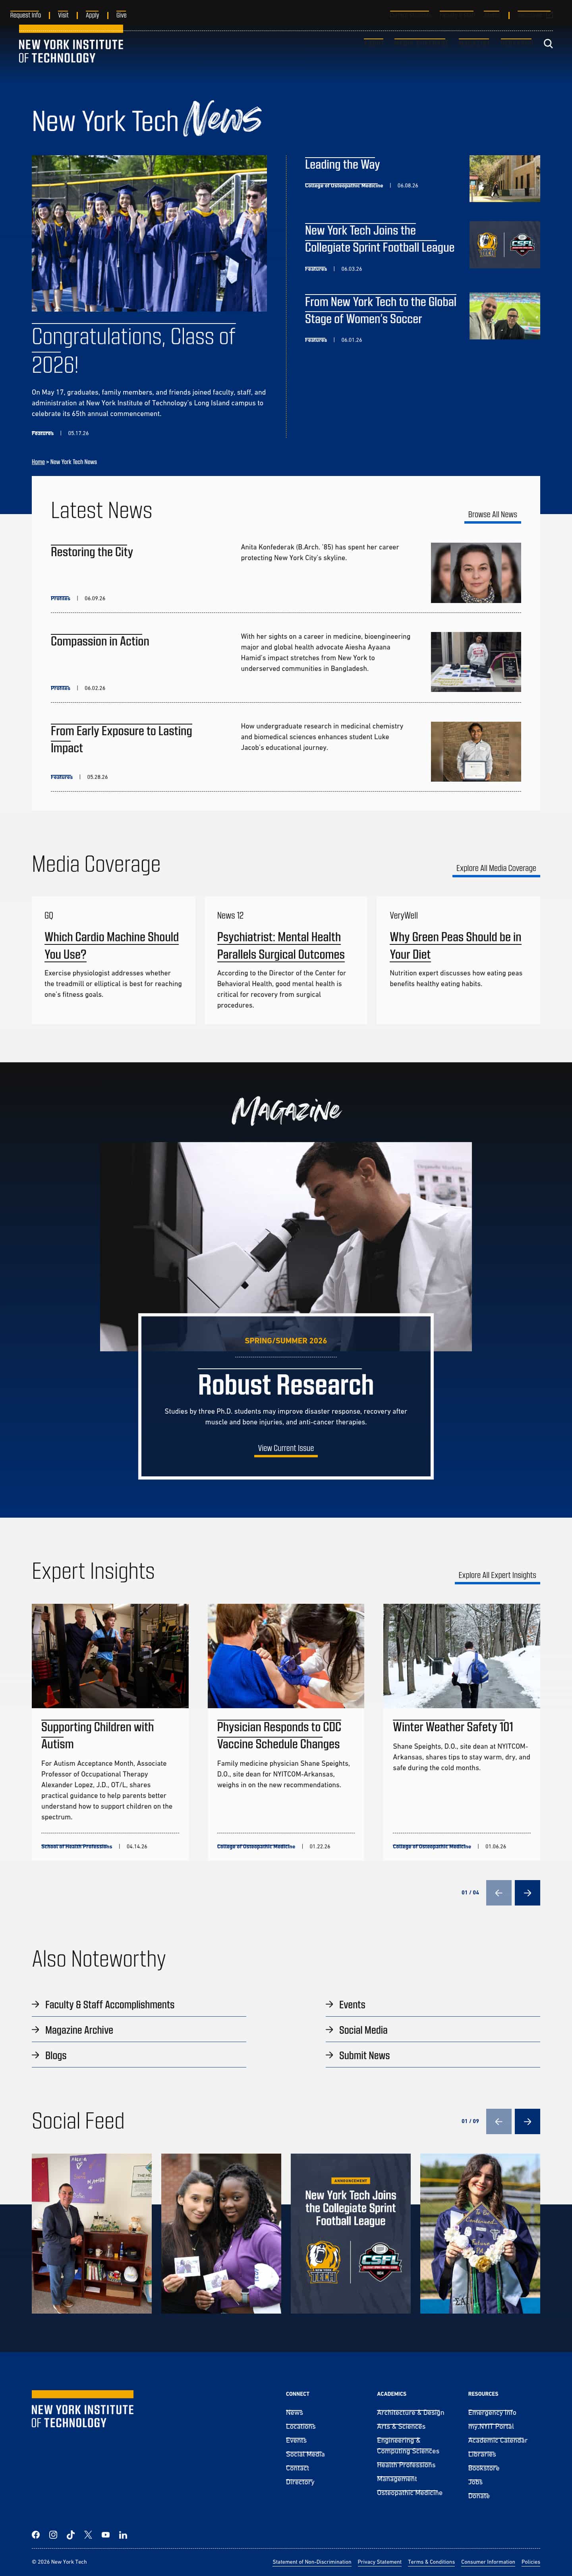This screenshot has height=2576, width=572.
Task: Open footer Bookstore link
Action: click(x=483, y=2468)
